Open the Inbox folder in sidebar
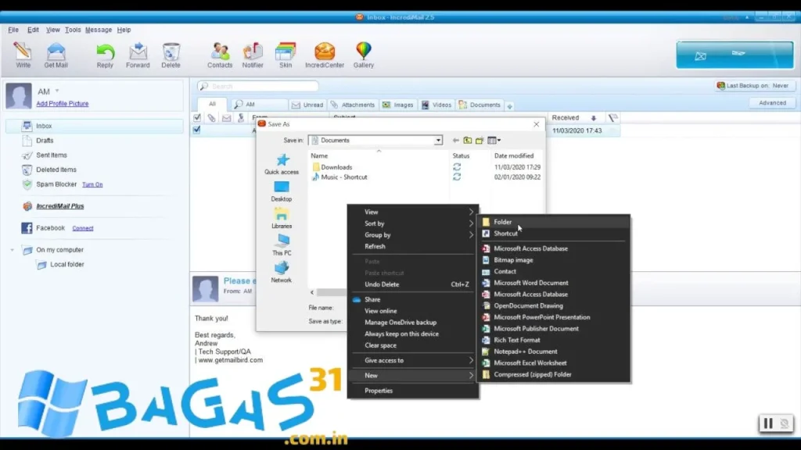The width and height of the screenshot is (801, 450). (95, 126)
